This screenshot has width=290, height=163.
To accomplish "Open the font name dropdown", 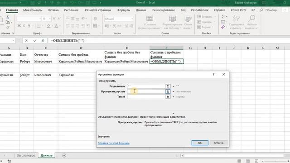I will [x=40, y=19].
